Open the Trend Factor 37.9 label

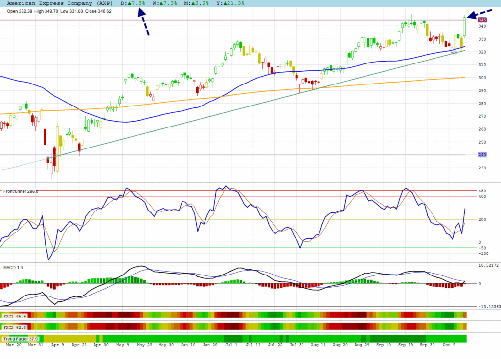pyautogui.click(x=21, y=339)
